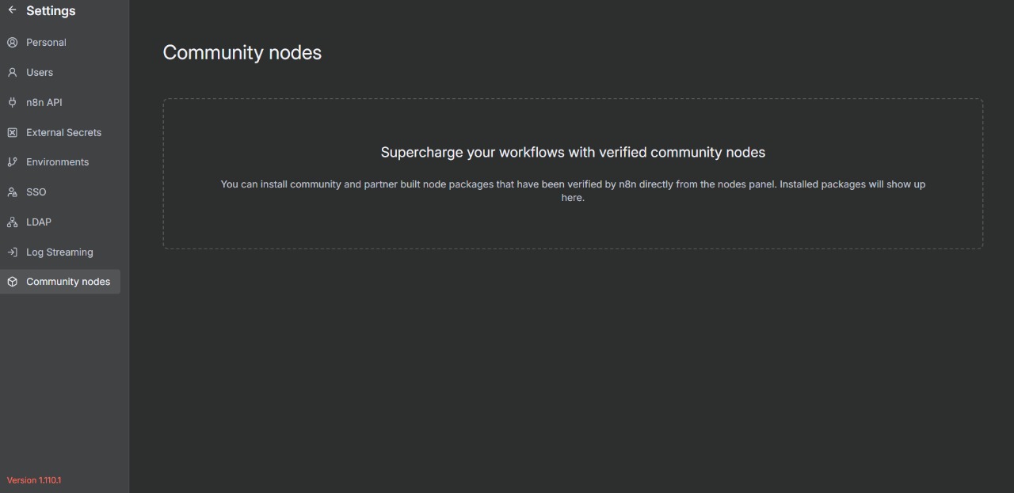Image resolution: width=1014 pixels, height=493 pixels.
Task: Open LDAP using its network icon
Action: click(12, 222)
